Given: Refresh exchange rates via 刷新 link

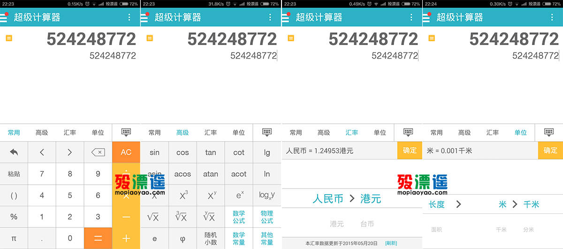Looking at the screenshot, I should 391,243.
